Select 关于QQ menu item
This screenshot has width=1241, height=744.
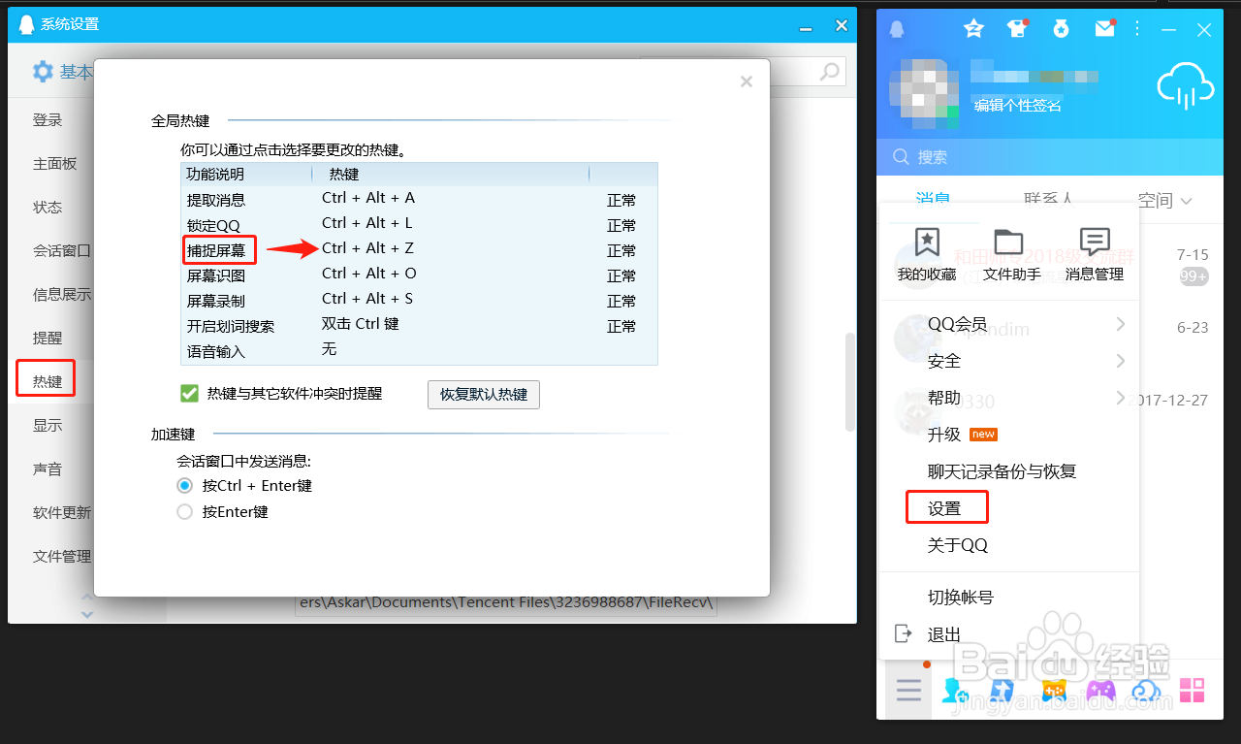pyautogui.click(x=958, y=545)
